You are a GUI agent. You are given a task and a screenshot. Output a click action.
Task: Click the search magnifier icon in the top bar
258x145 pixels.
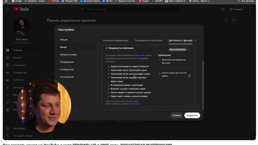(82, 9)
